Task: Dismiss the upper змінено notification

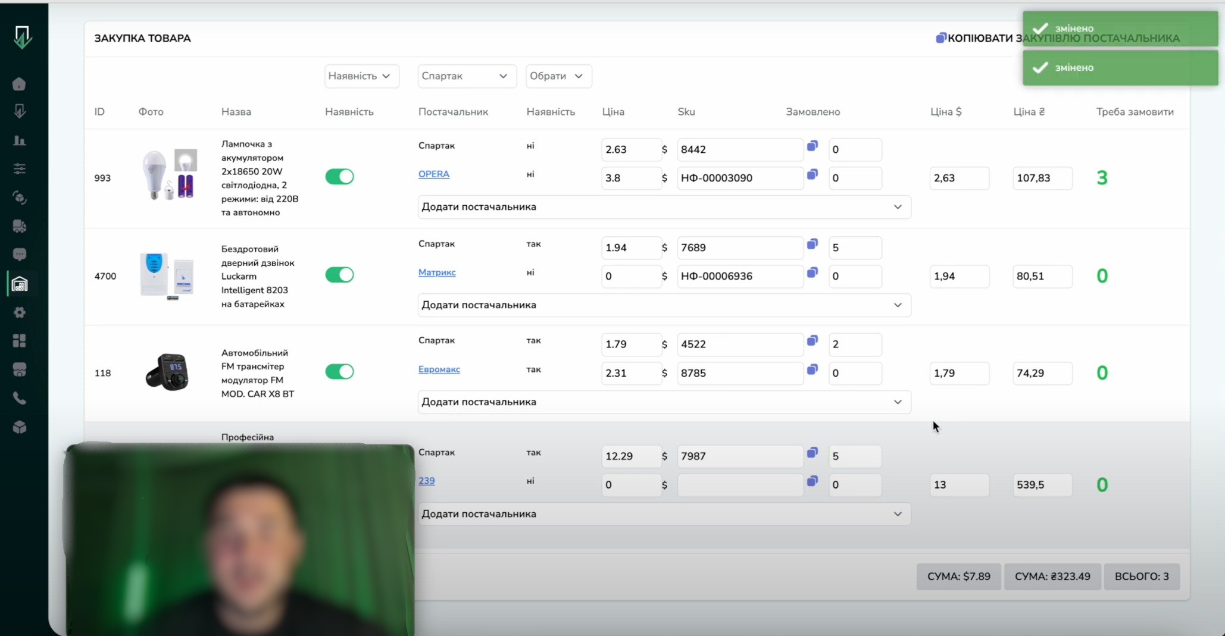Action: (x=1120, y=28)
